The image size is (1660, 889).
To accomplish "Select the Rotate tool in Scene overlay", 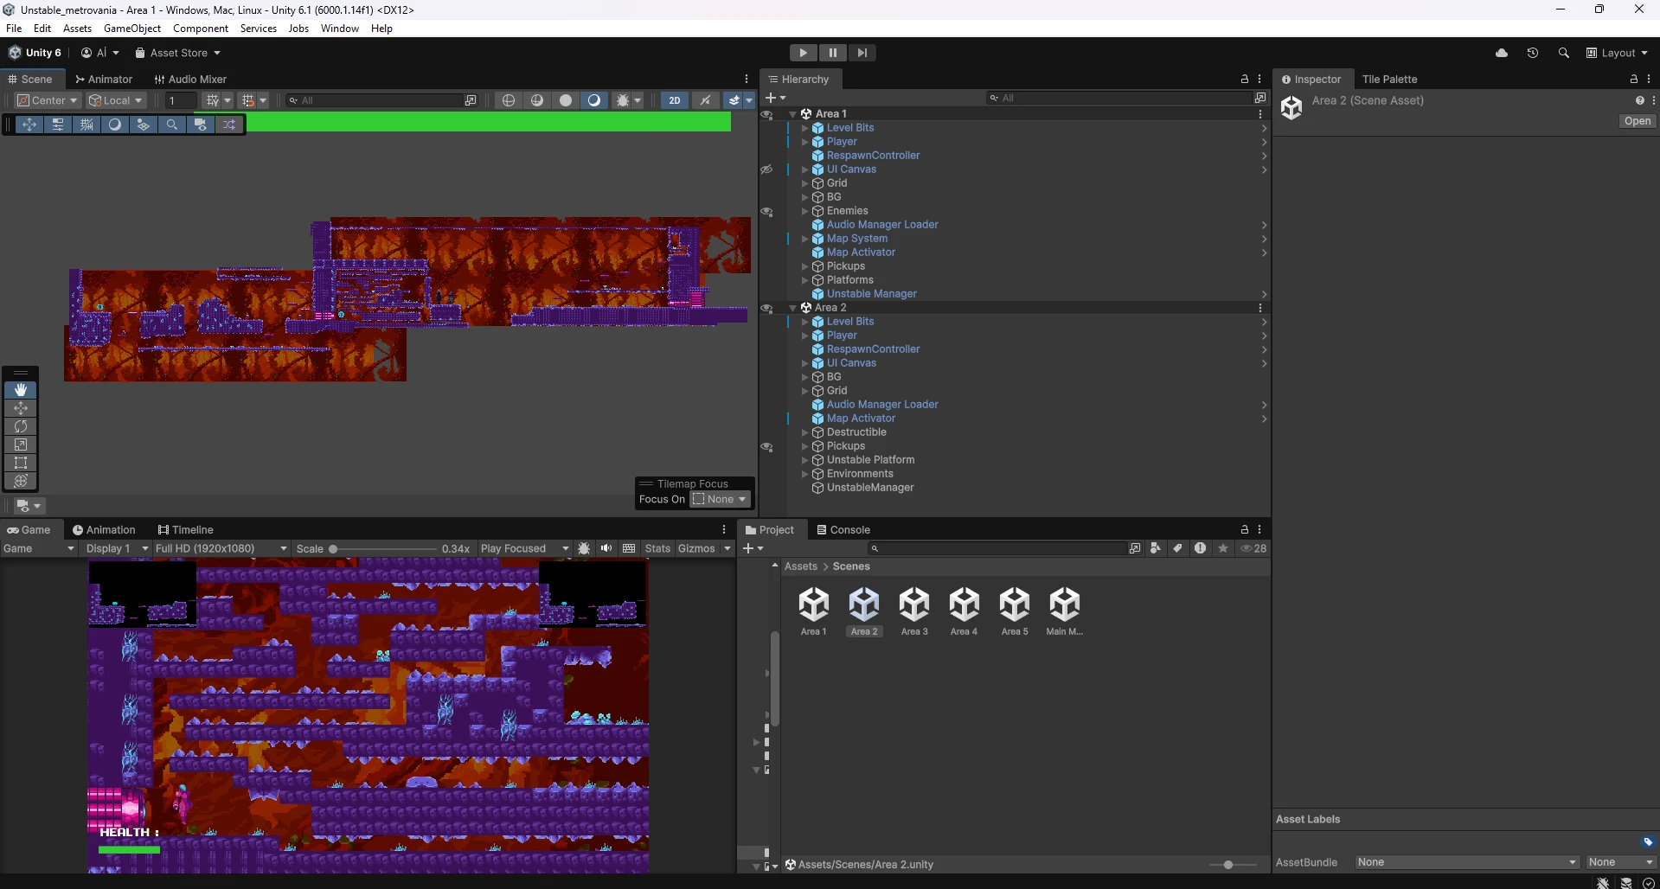I will pos(21,426).
